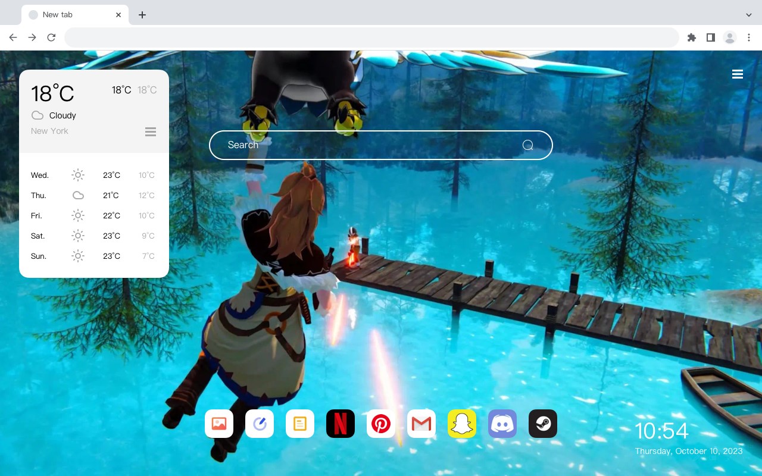Go forward in browser history
The width and height of the screenshot is (762, 476).
32,37
